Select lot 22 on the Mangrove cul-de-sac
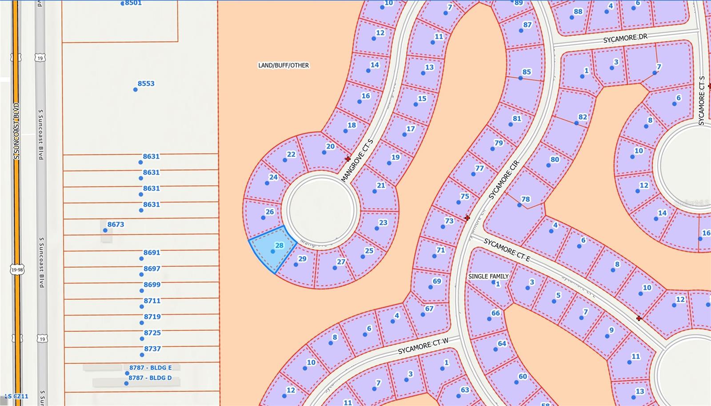The width and height of the screenshot is (711, 406). pos(287,157)
